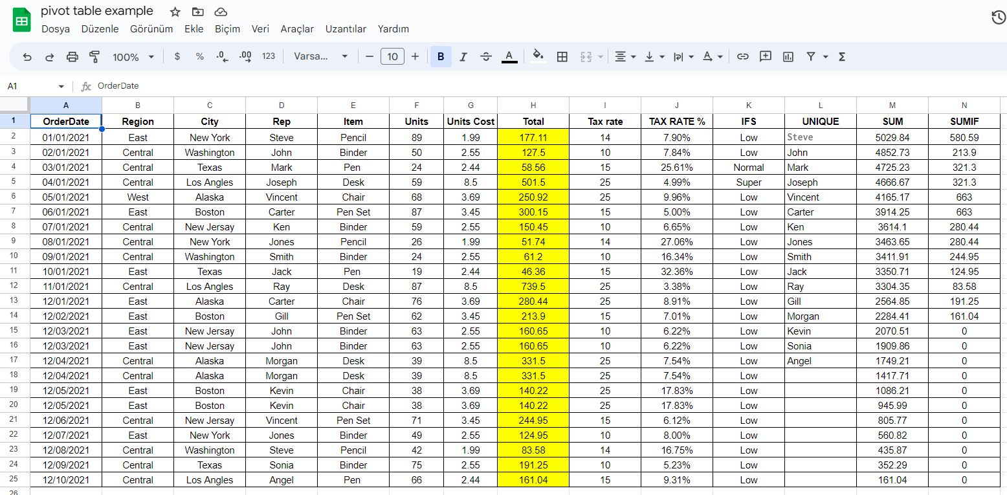
Task: Select the paint format tool
Action: coord(94,56)
